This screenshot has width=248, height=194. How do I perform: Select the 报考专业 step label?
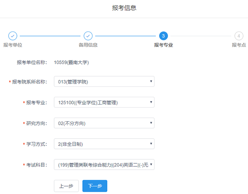[163, 45]
